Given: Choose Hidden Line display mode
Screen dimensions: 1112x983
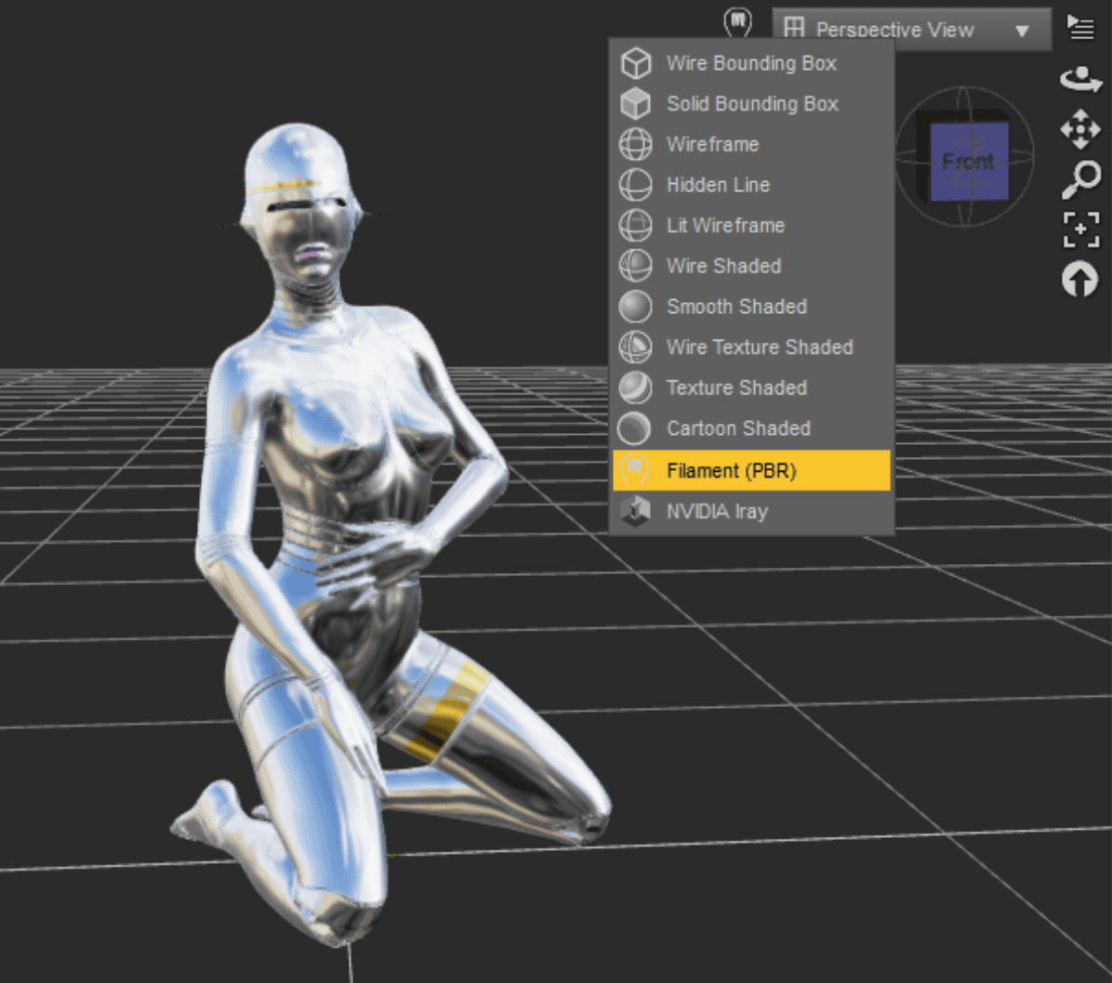Looking at the screenshot, I should click(x=718, y=185).
